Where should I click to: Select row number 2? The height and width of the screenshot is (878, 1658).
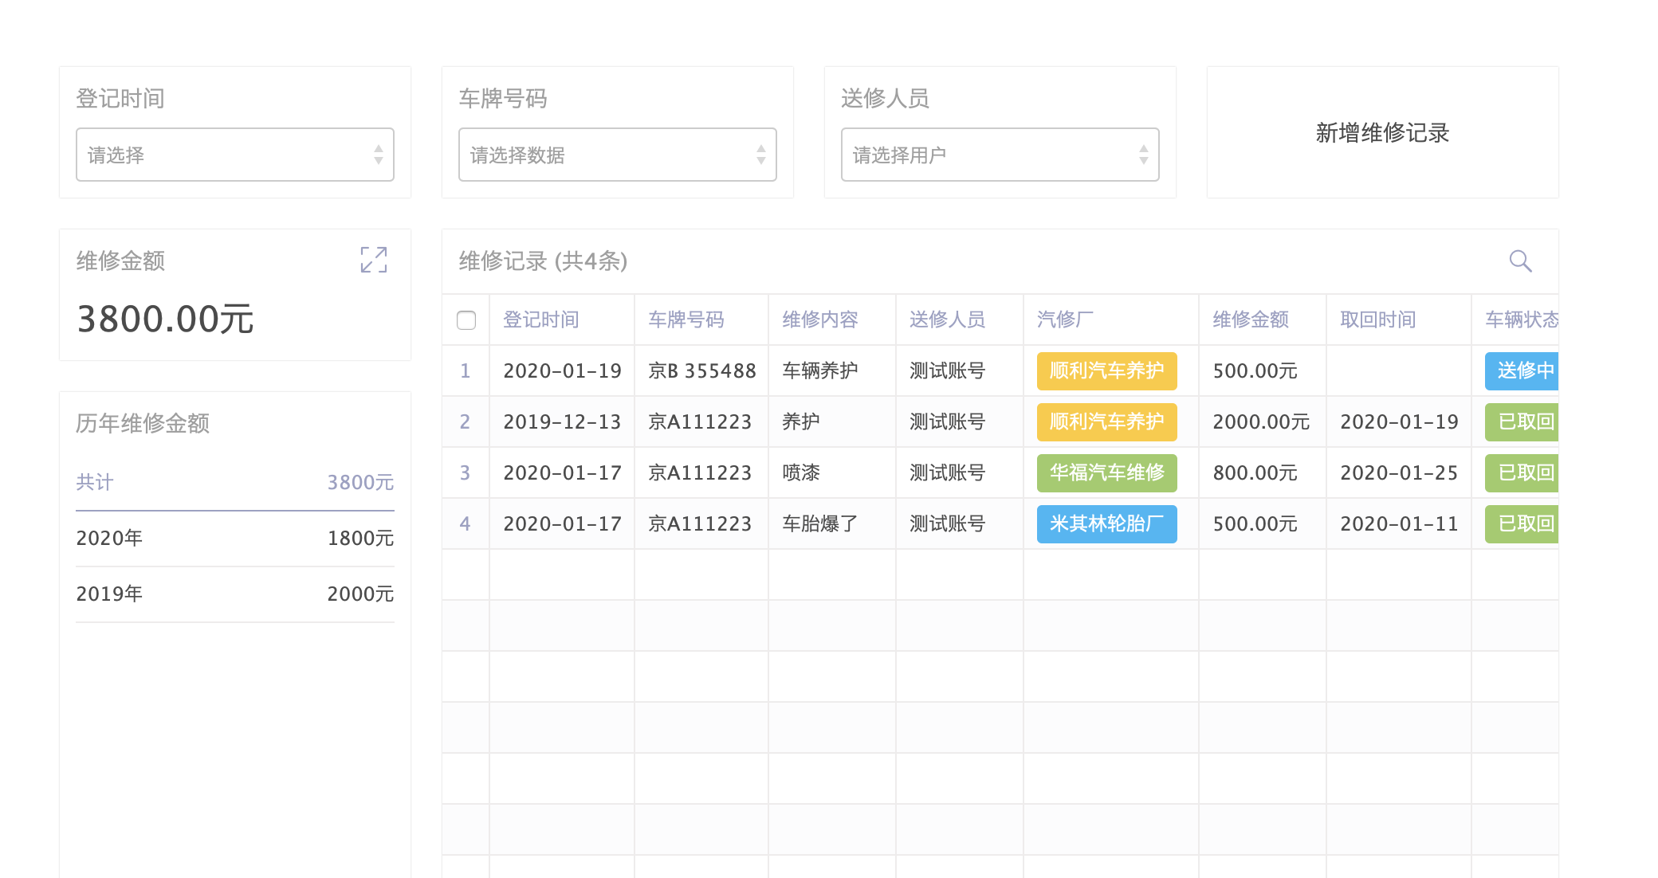[x=466, y=421]
